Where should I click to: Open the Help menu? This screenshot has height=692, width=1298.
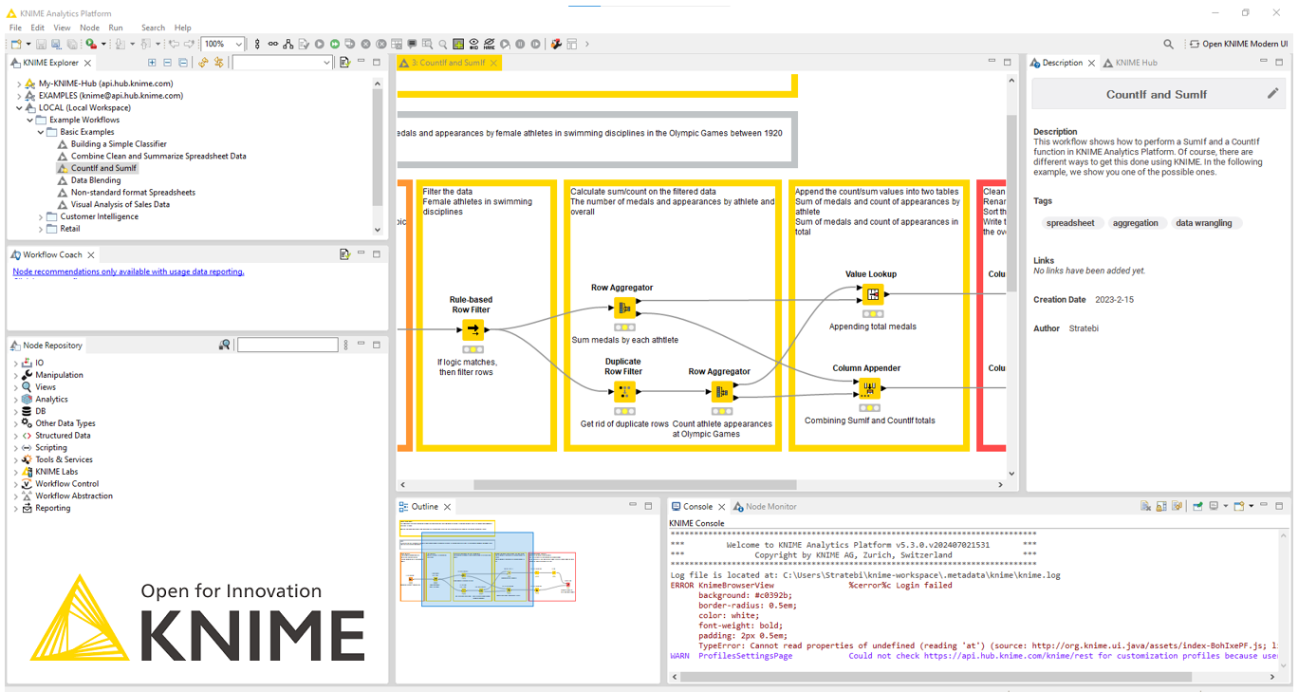[x=182, y=28]
